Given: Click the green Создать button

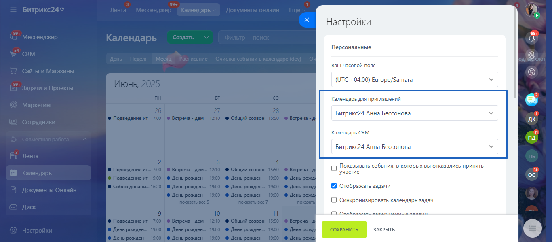Looking at the screenshot, I should tap(183, 38).
